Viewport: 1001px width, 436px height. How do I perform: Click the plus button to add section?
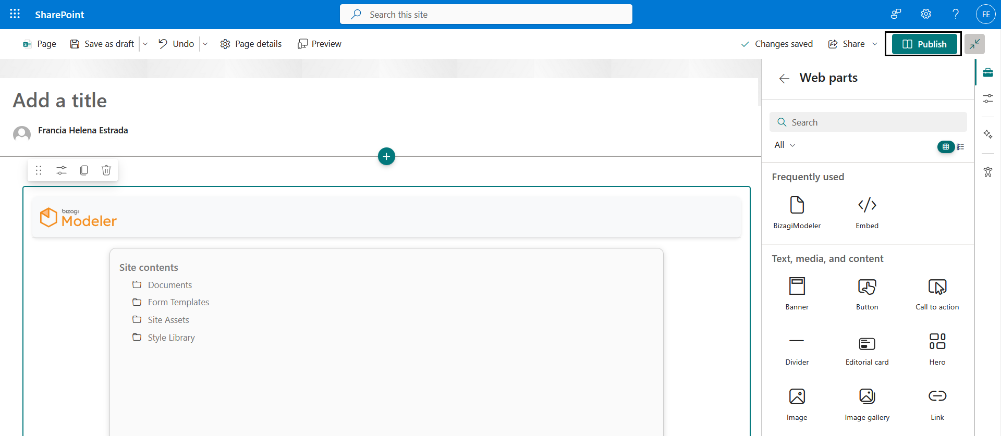point(386,156)
